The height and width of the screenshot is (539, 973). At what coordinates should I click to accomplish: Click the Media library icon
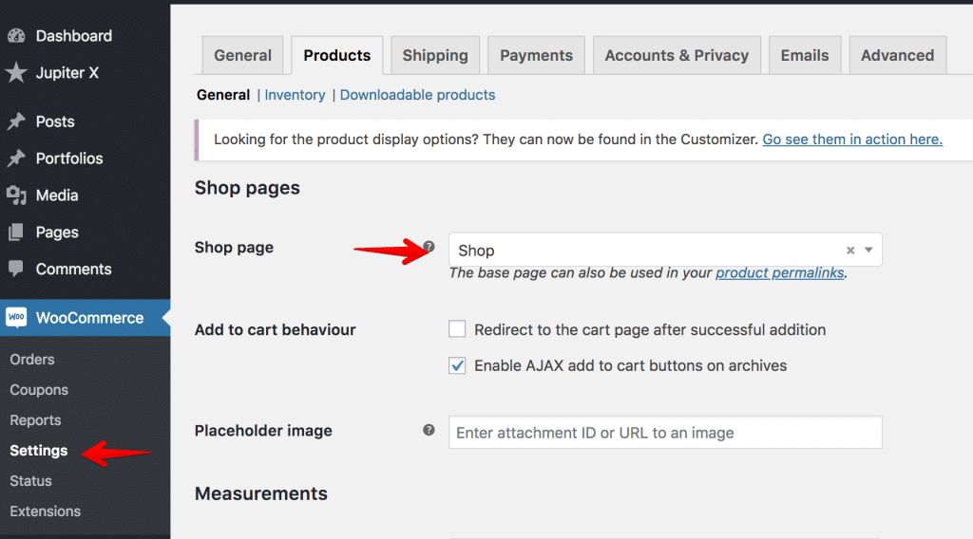(16, 195)
